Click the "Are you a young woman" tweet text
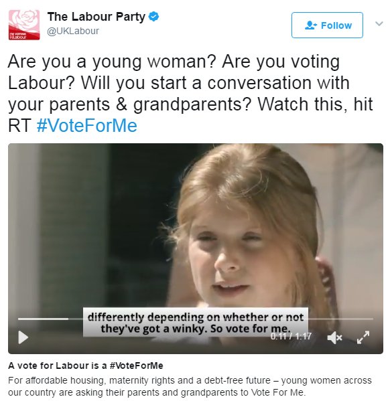Image resolution: width=390 pixels, height=401 pixels. 190,94
